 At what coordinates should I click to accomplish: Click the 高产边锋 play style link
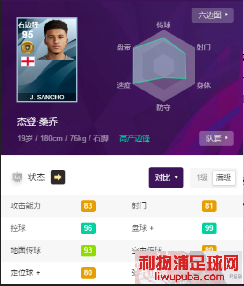pos(135,138)
